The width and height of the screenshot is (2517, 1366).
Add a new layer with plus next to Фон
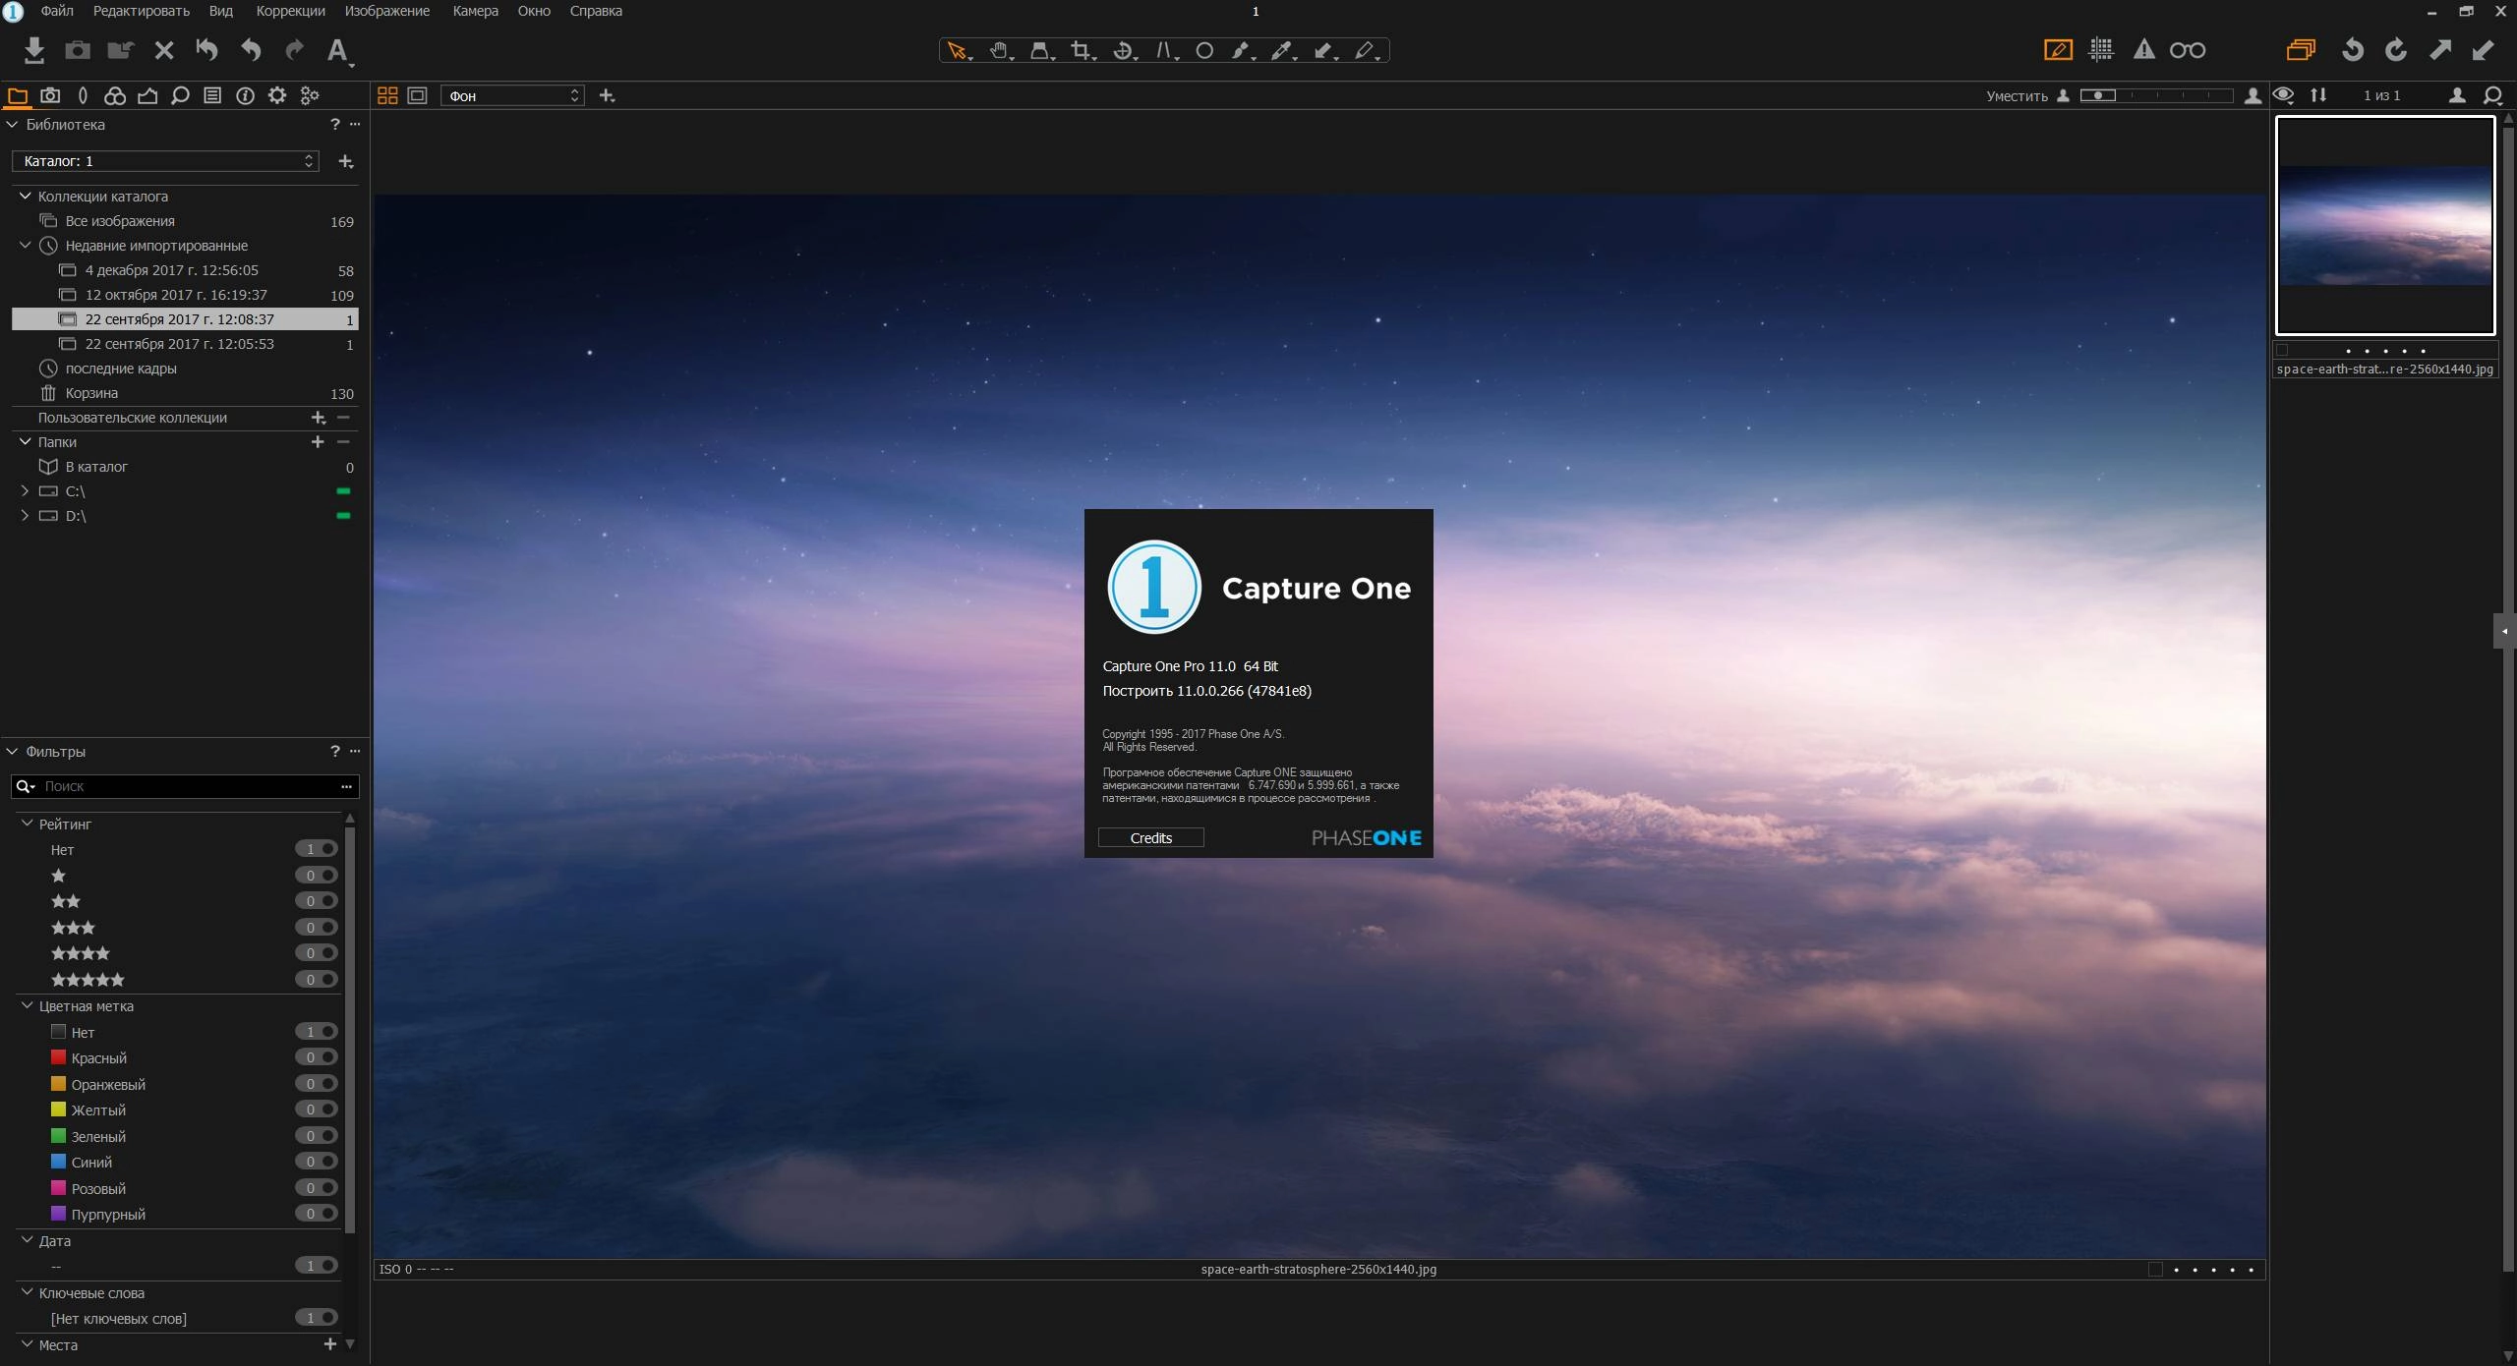tap(607, 95)
